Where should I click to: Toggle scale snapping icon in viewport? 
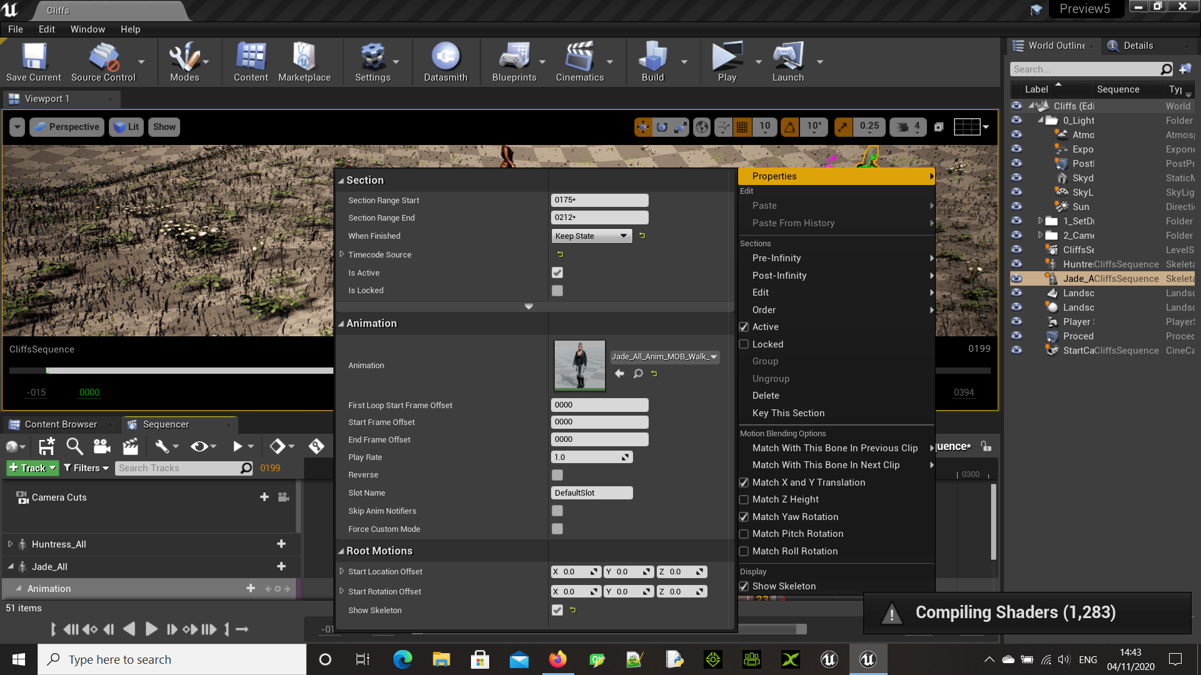843,127
